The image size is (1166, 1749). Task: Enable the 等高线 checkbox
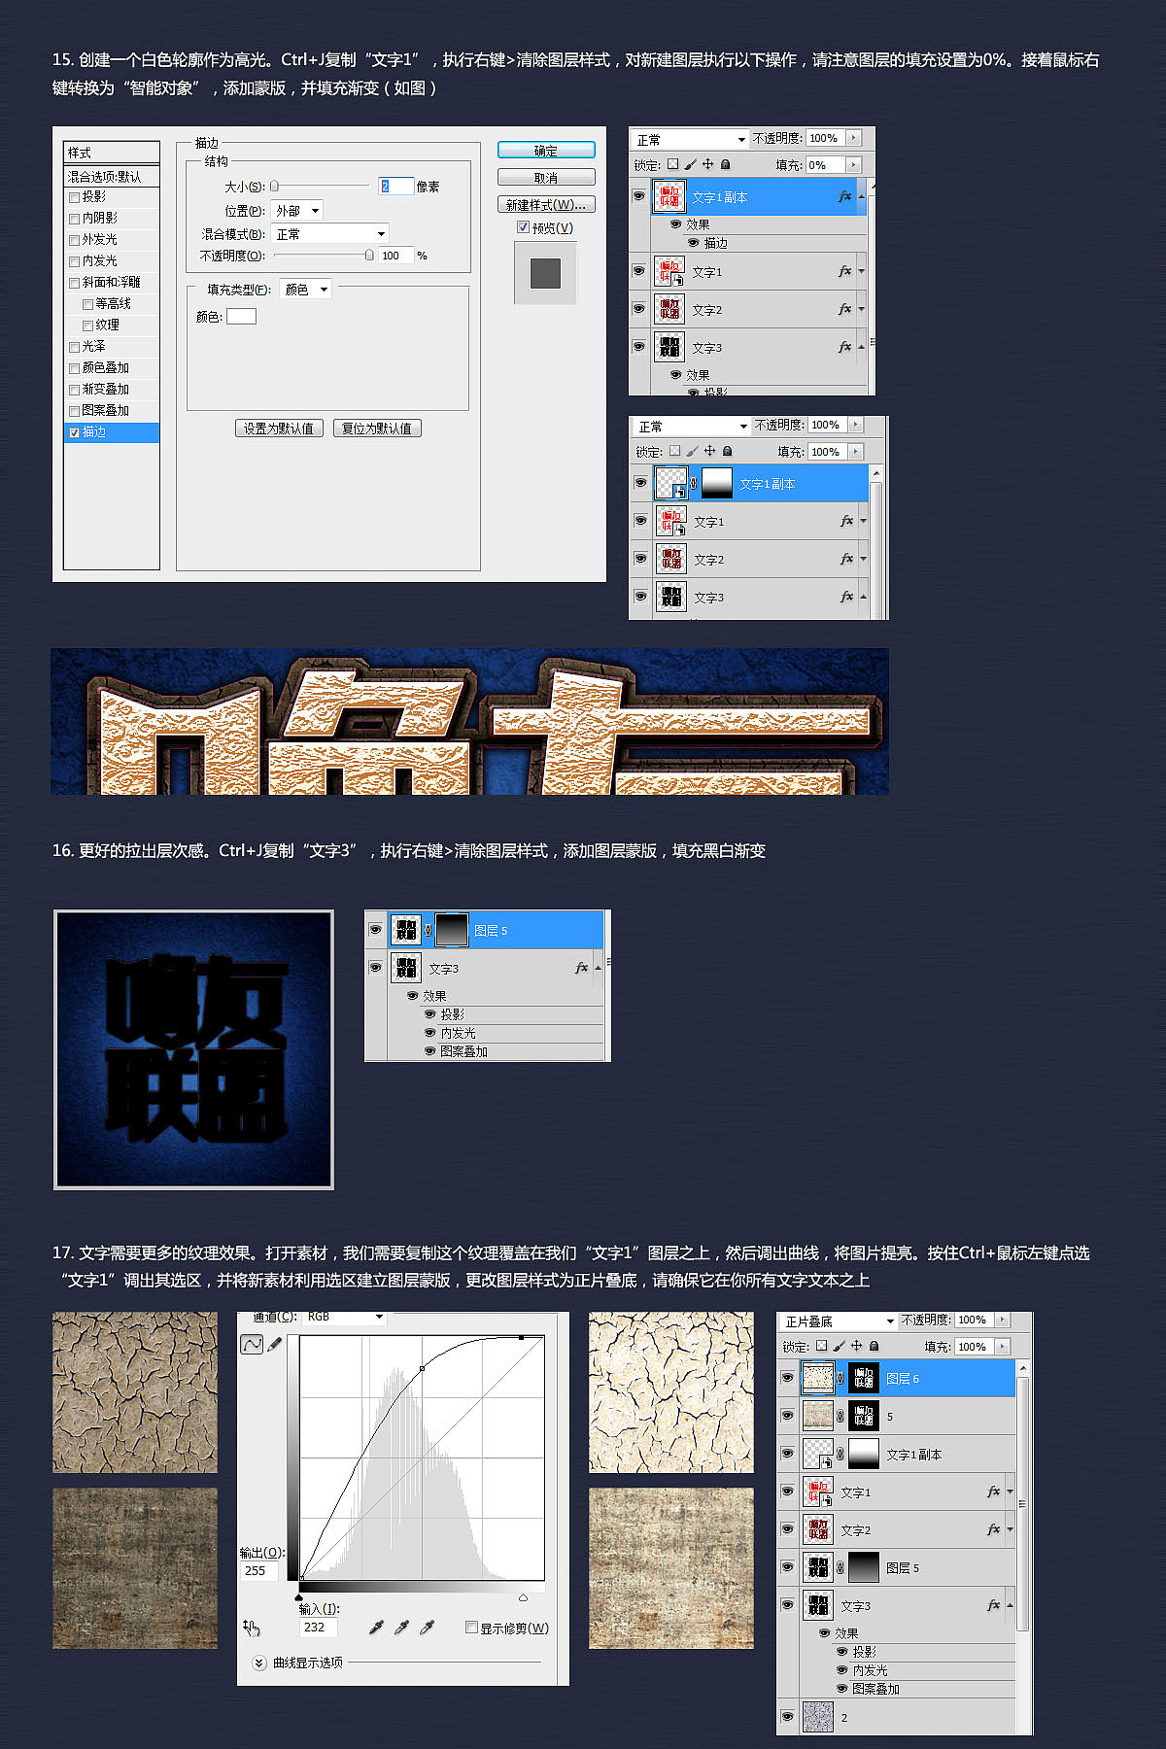click(88, 304)
